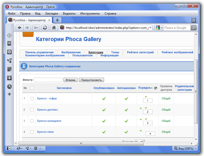This screenshot has height=156, width=204.
Task: Toggle the select-all checkbox in table header
Action: click(x=32, y=88)
